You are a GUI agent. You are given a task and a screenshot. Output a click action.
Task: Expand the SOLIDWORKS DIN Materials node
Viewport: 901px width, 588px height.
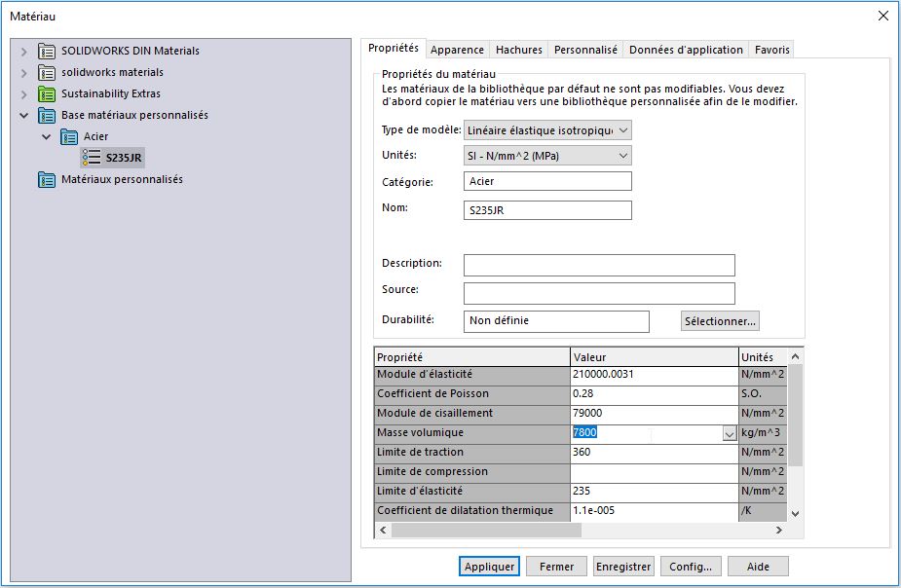coord(24,51)
